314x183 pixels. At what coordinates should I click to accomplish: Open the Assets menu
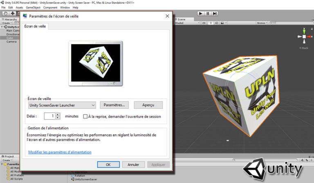20,7
